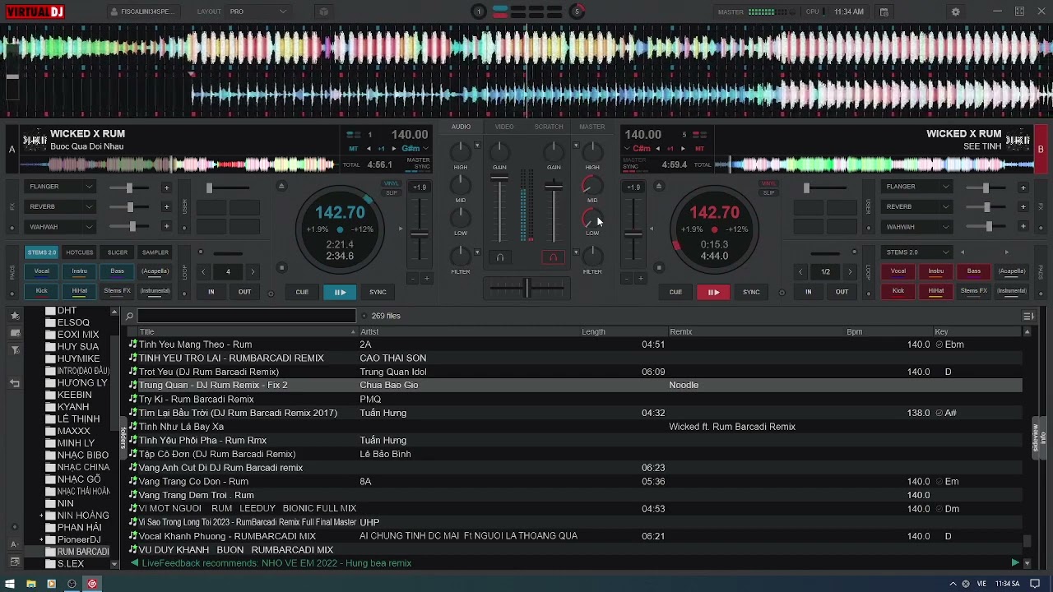Click deck A pitch fader
The width and height of the screenshot is (1053, 592).
(x=420, y=232)
